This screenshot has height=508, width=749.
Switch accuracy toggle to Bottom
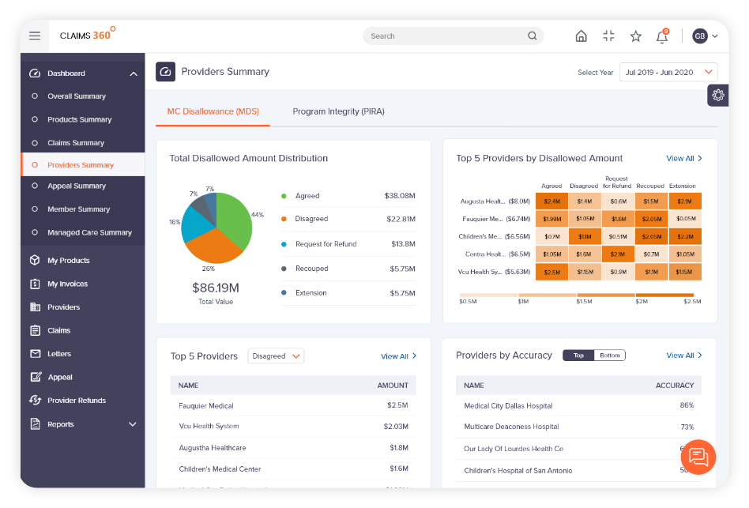coord(609,356)
